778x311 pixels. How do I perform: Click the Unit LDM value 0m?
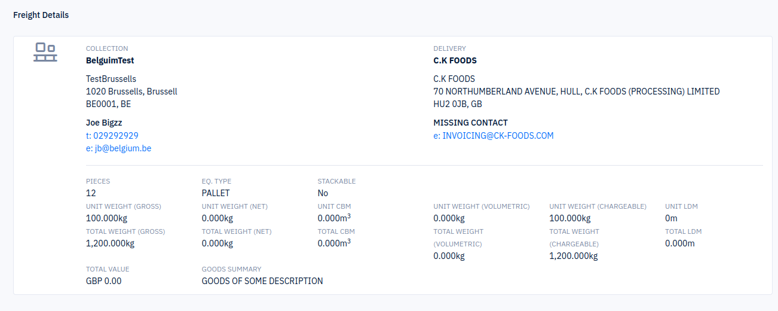(x=671, y=218)
